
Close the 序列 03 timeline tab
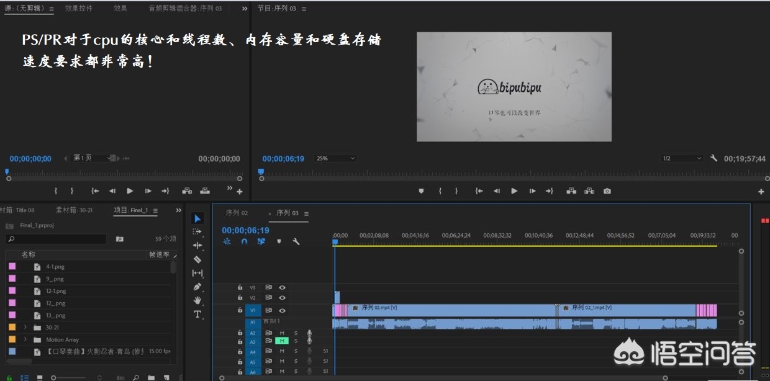pos(269,213)
